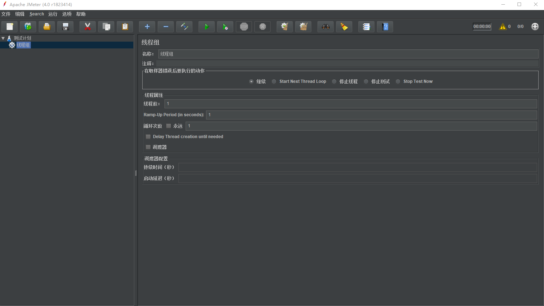544x306 pixels.
Task: Click the Ramp-Up Period input field
Action: [x=371, y=115]
